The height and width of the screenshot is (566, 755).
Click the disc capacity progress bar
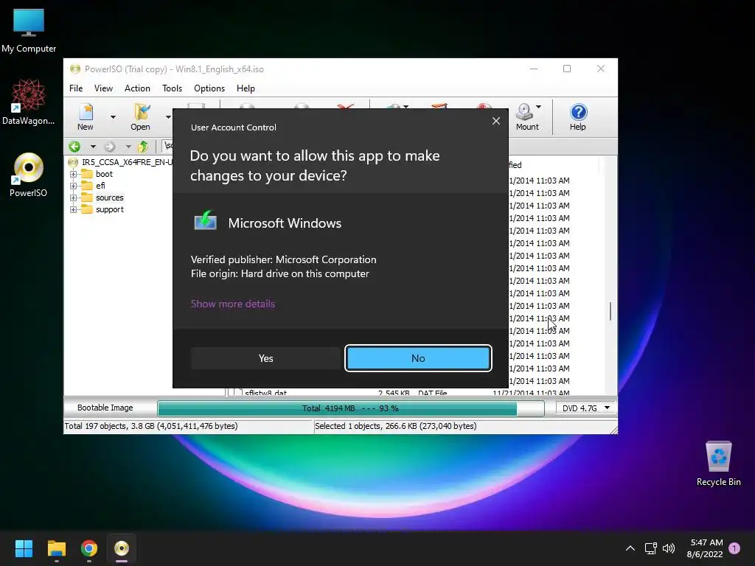coord(350,408)
